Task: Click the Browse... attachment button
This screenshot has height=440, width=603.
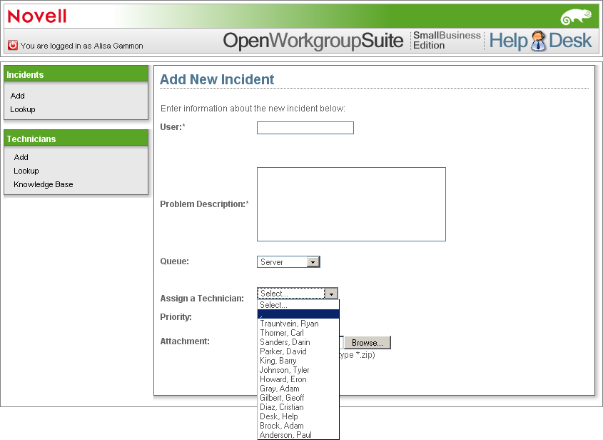Action: tap(368, 343)
